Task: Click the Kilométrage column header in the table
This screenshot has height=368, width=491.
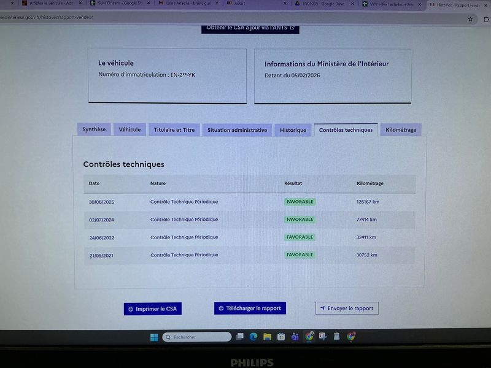Action: tap(370, 183)
